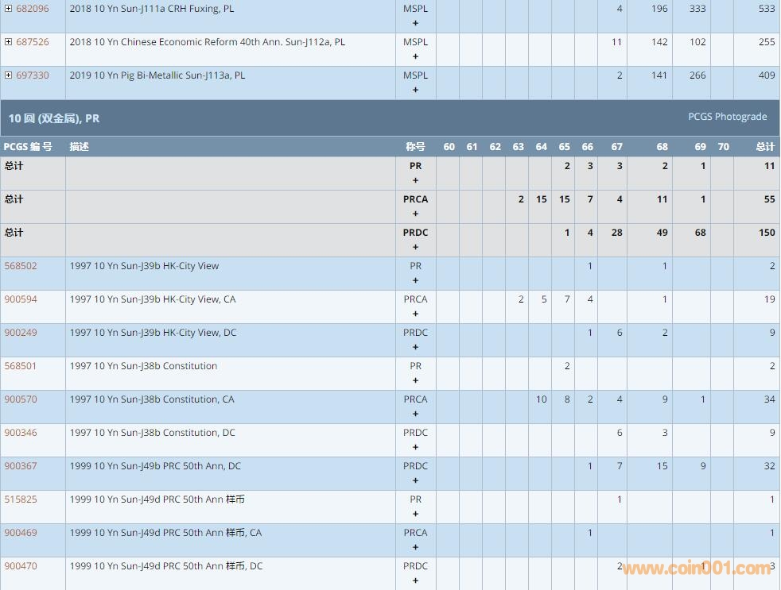View coin number 900367 details
Viewport: 781px width, 590px height.
[x=21, y=466]
